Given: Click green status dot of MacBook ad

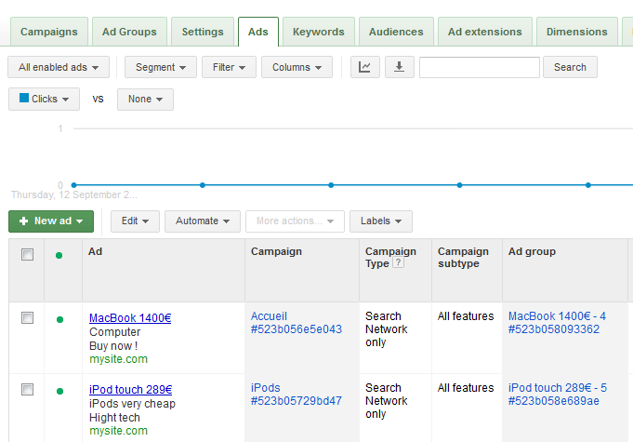Looking at the screenshot, I should click(59, 319).
